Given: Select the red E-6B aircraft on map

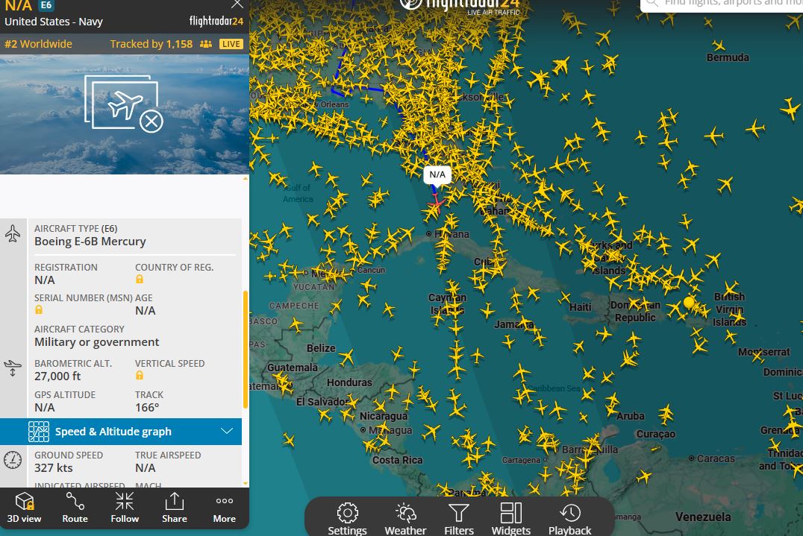Looking at the screenshot, I should coord(437,203).
